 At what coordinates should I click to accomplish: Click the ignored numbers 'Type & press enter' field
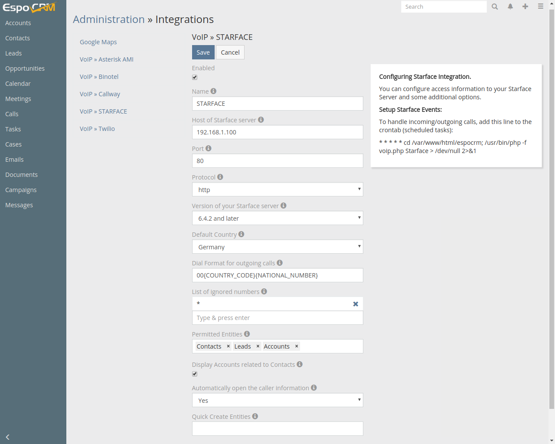[277, 318]
